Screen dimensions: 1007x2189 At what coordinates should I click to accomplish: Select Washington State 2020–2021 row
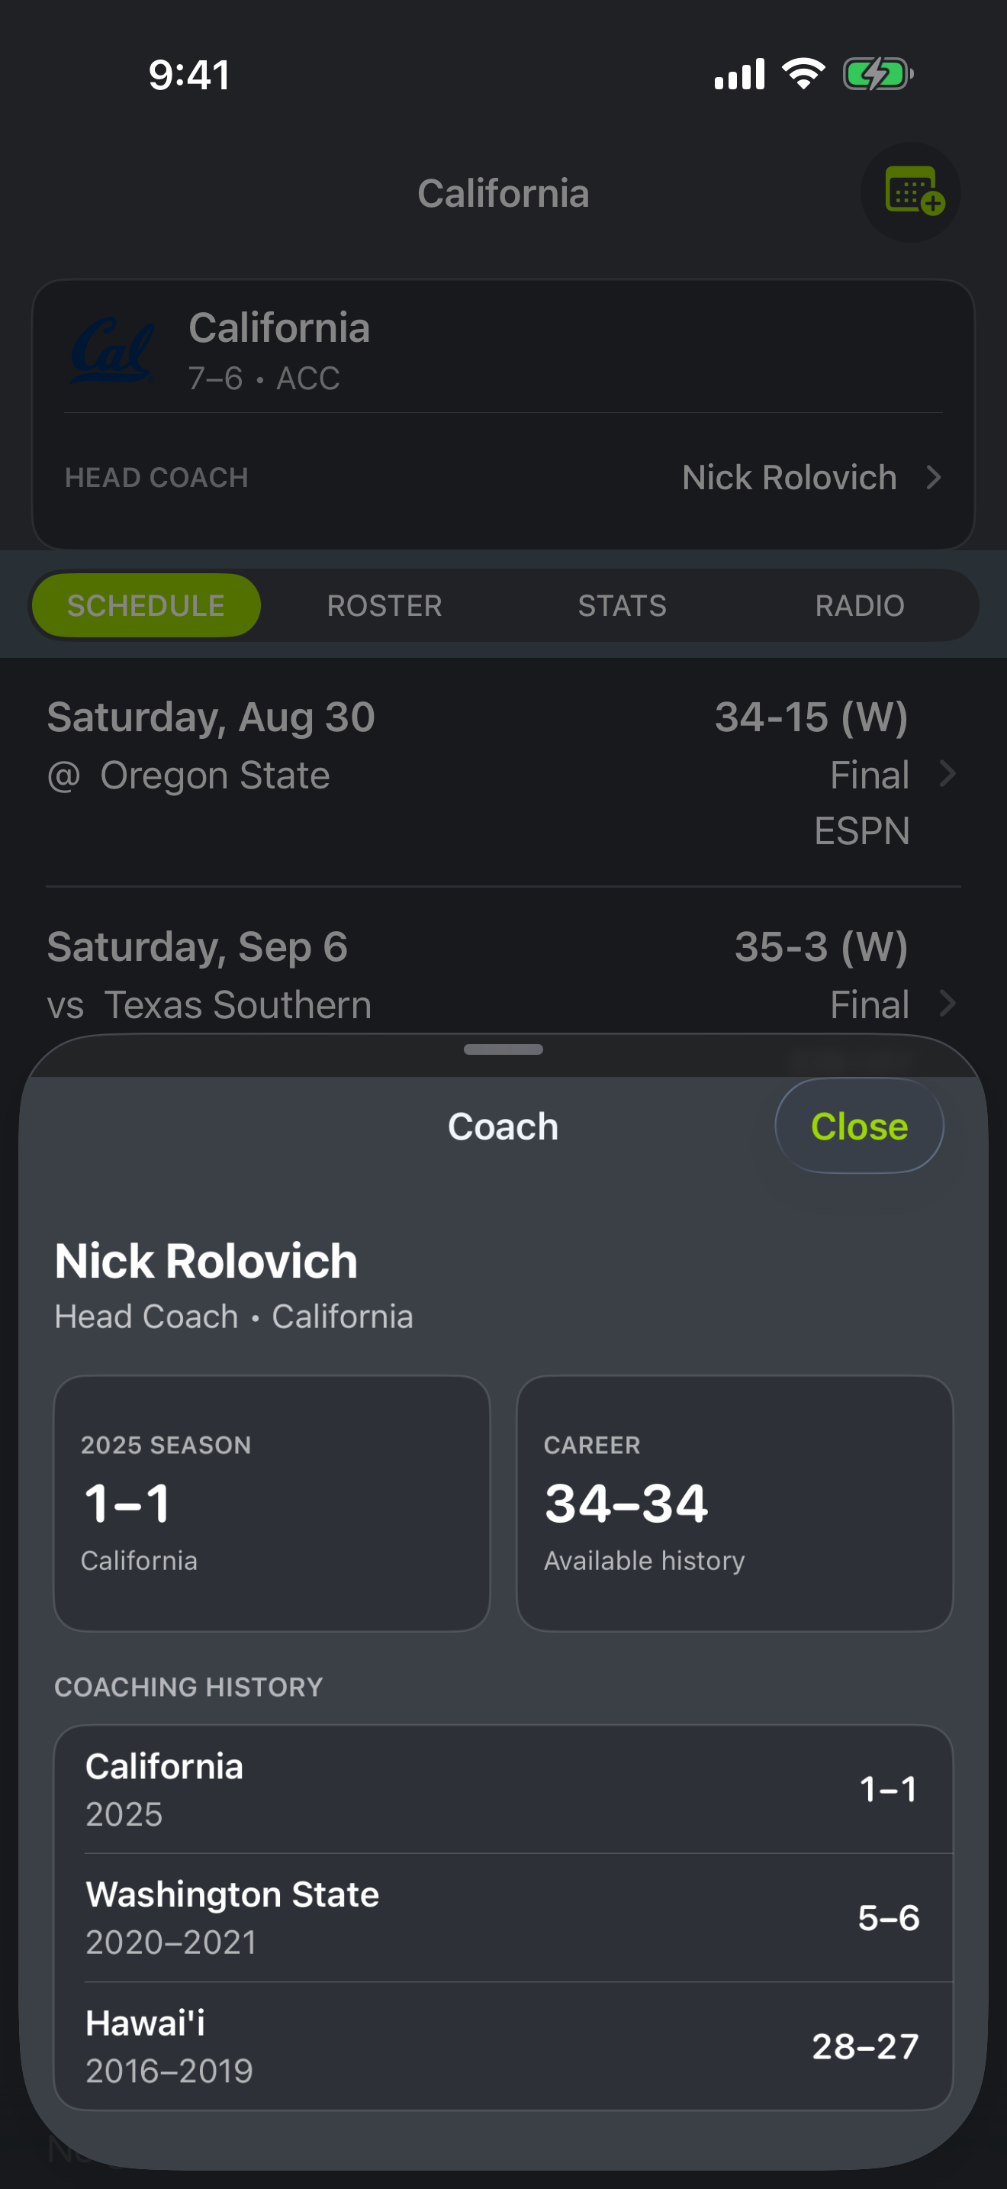[x=504, y=1918]
